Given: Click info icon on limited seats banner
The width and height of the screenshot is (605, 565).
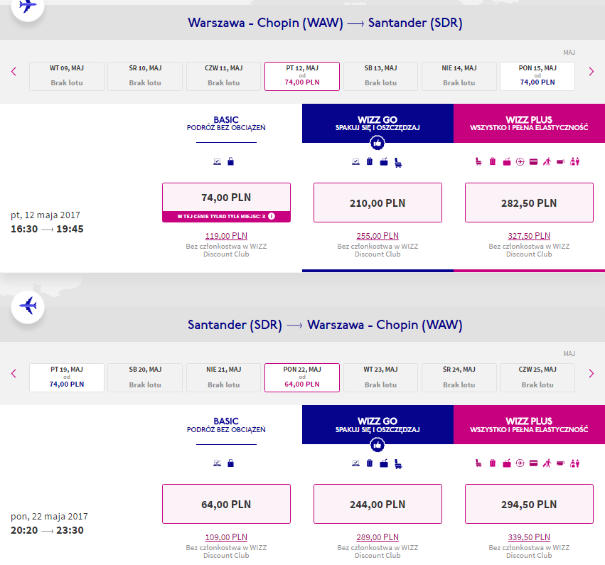Looking at the screenshot, I should (x=272, y=216).
